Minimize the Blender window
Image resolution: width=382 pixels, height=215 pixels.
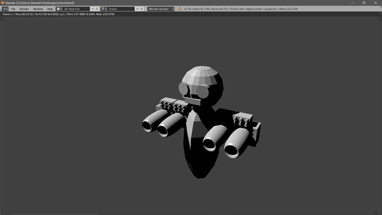[352, 3]
